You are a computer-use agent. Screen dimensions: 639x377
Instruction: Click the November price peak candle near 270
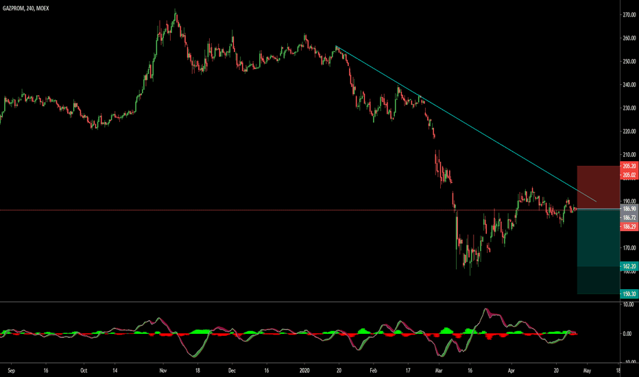click(x=176, y=14)
